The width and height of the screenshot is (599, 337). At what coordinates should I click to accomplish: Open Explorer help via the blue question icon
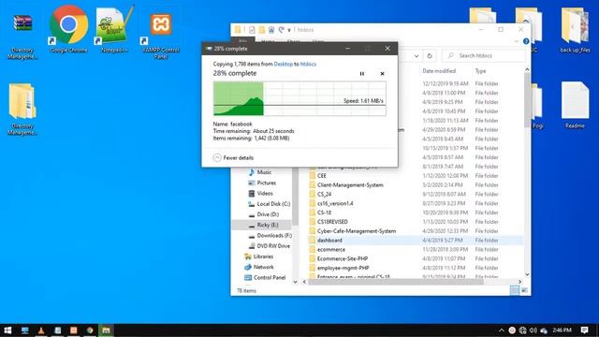point(526,41)
